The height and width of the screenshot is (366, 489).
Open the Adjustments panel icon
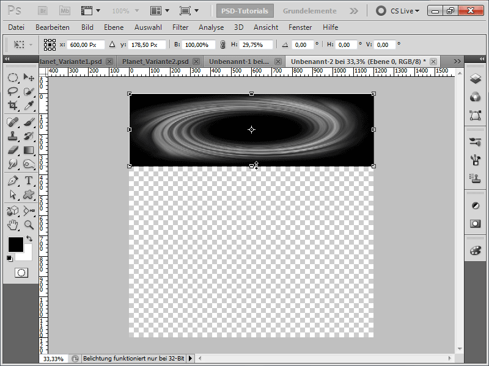[x=476, y=206]
